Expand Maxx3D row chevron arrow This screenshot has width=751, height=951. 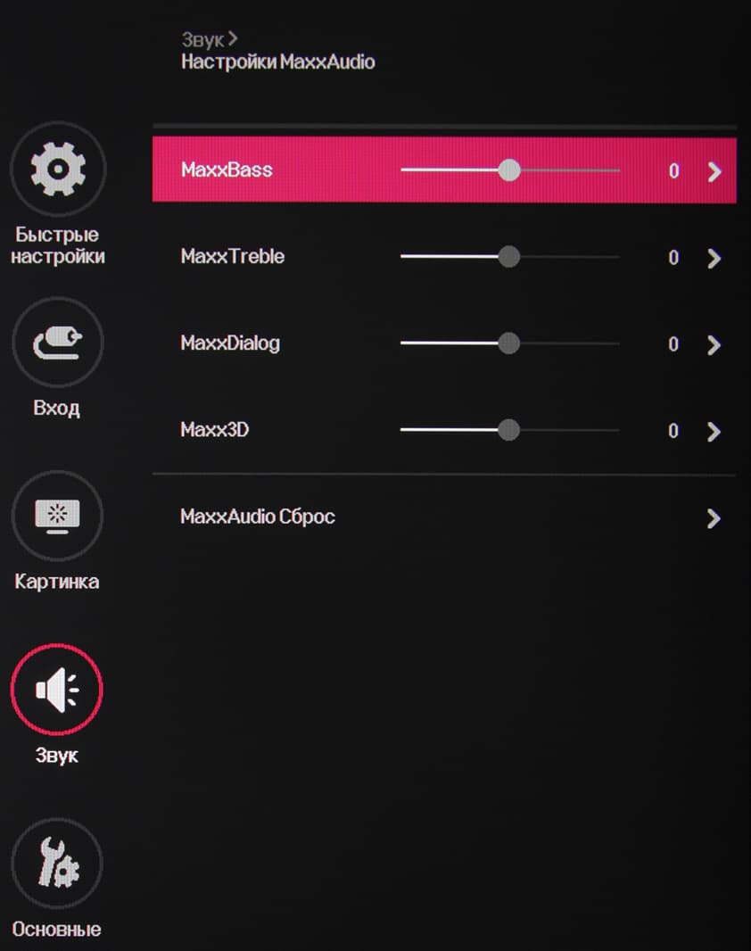714,432
